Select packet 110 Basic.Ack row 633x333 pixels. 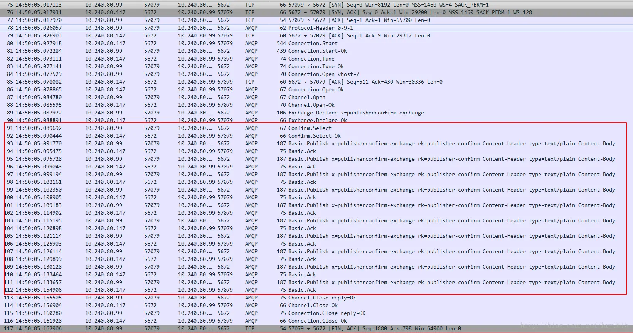316,274
